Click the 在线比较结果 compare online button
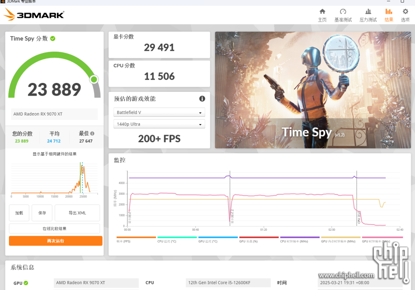This screenshot has width=415, height=290. click(x=55, y=229)
